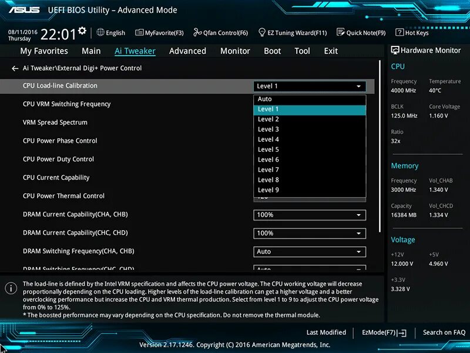Go to the Exit tab
This screenshot has height=353, width=470.
(x=331, y=51)
